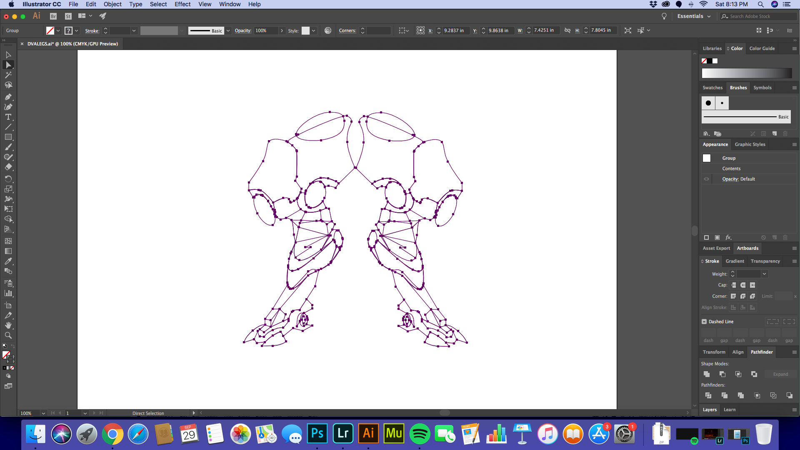Click the Unite shape mode icon
800x450 pixels.
pyautogui.click(x=707, y=374)
